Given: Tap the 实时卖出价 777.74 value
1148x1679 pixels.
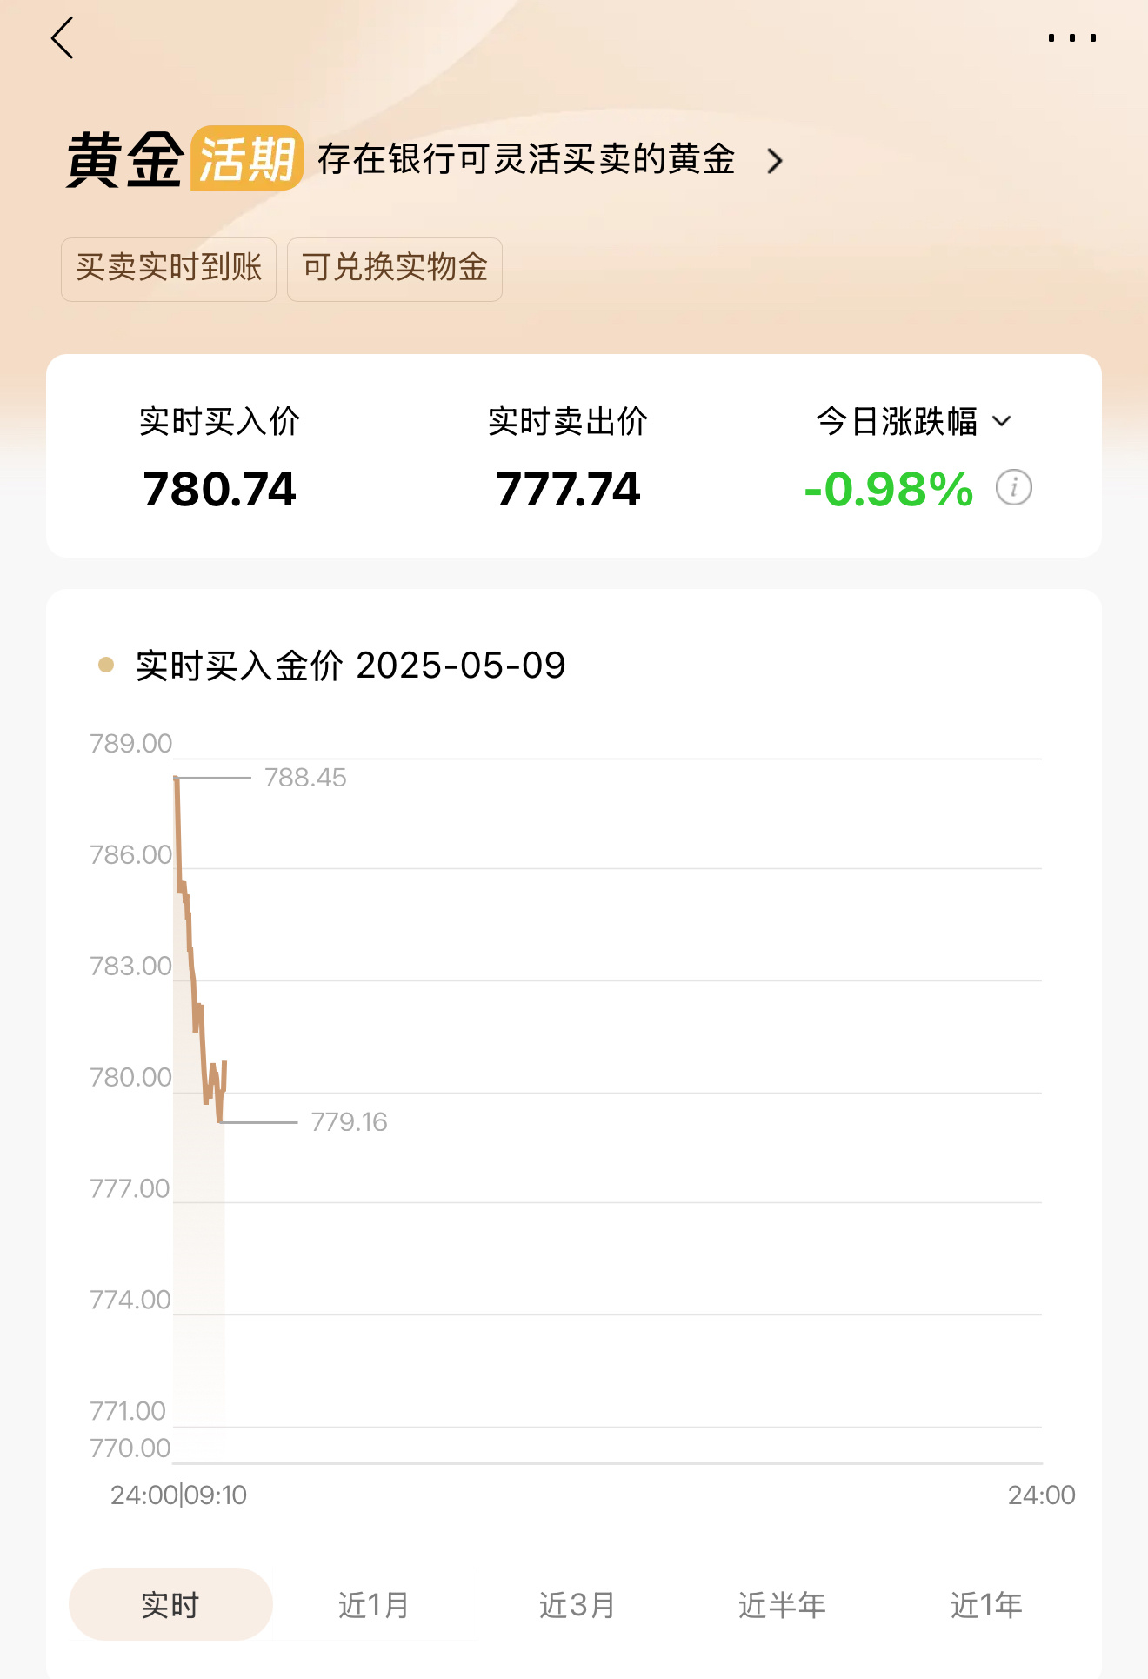Looking at the screenshot, I should coord(568,489).
